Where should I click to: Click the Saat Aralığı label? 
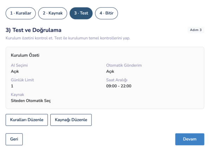tap(116, 80)
